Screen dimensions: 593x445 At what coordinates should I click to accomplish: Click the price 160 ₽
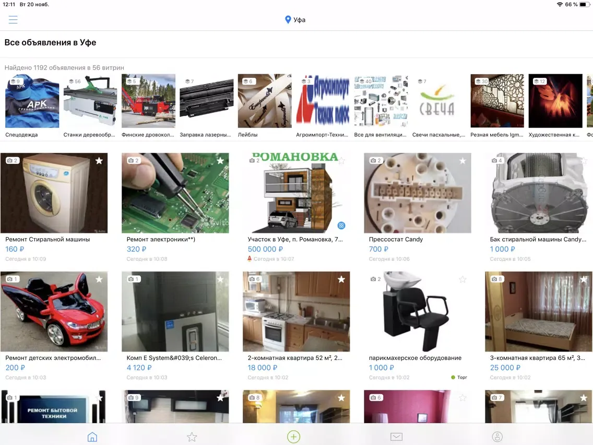coord(15,249)
